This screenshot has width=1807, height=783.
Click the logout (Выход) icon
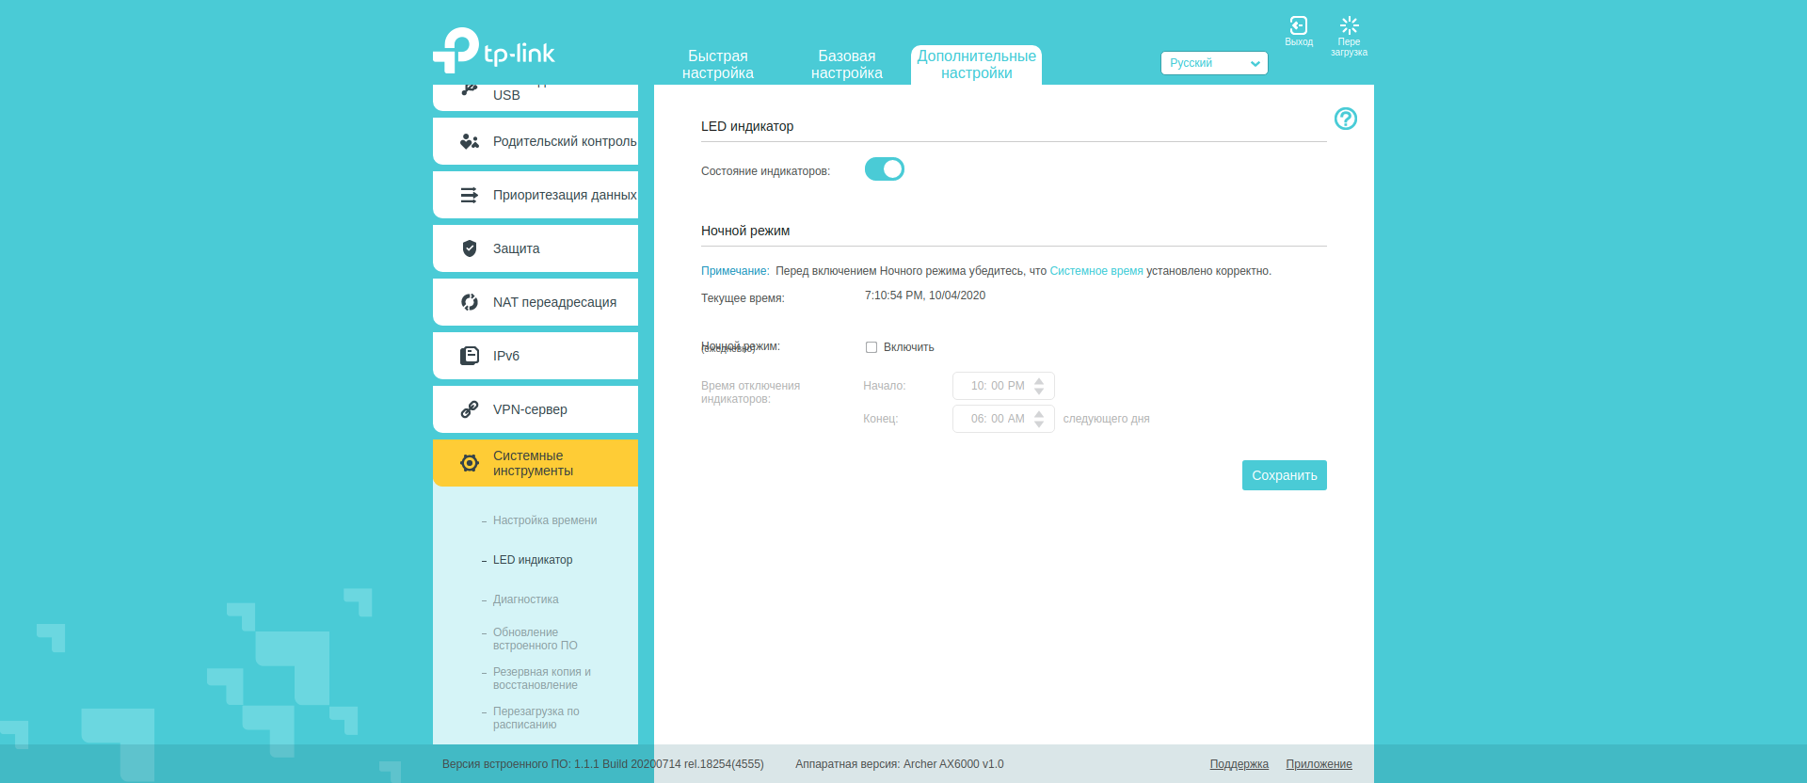1298,26
